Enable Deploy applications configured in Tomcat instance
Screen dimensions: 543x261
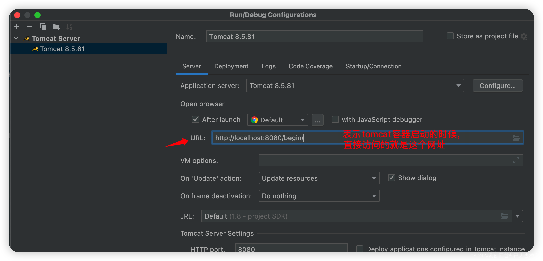click(359, 249)
